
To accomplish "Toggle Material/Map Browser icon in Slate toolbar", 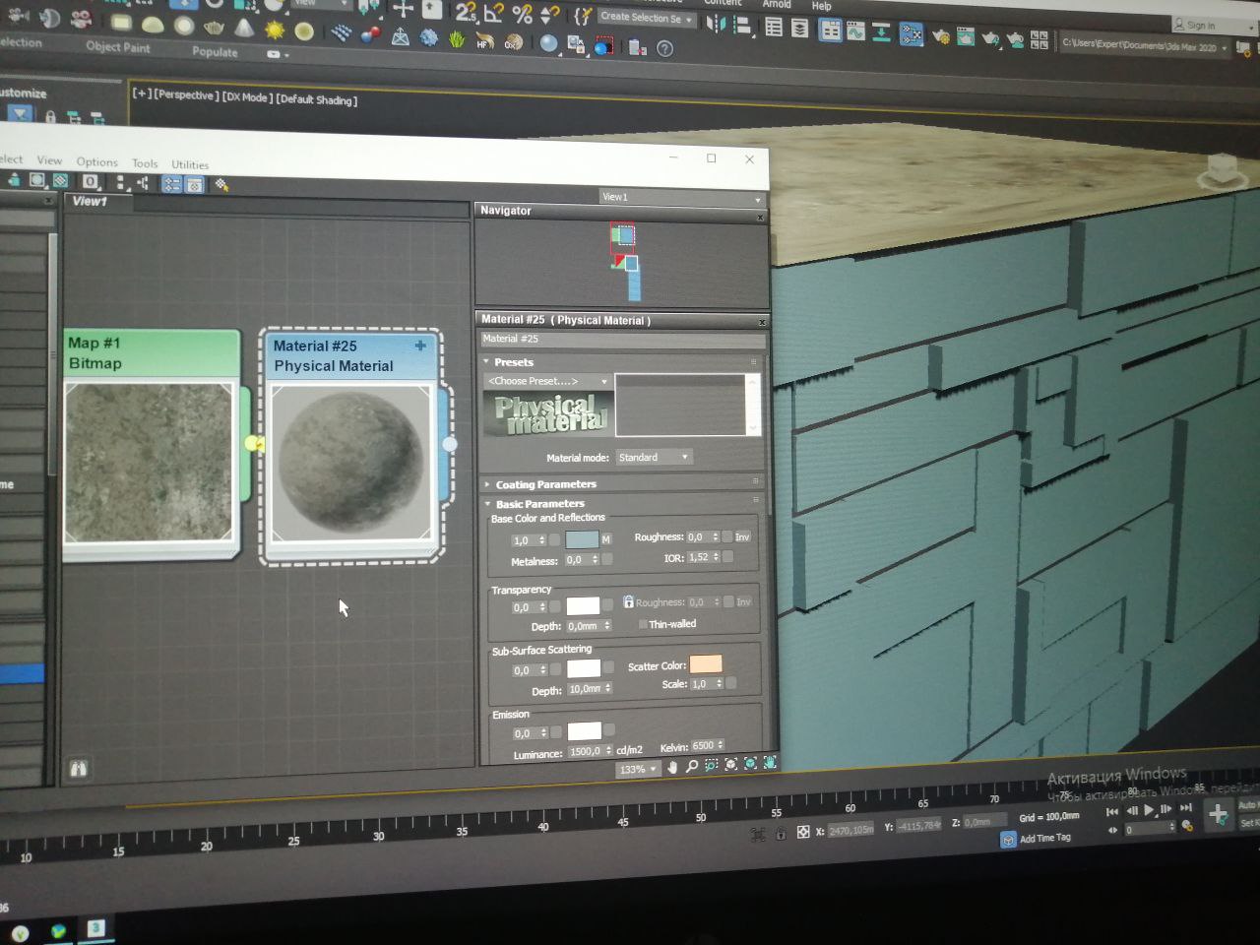I will coord(171,184).
